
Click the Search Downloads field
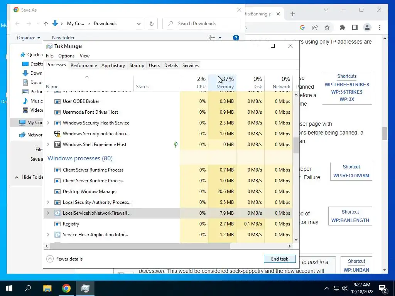click(x=201, y=24)
